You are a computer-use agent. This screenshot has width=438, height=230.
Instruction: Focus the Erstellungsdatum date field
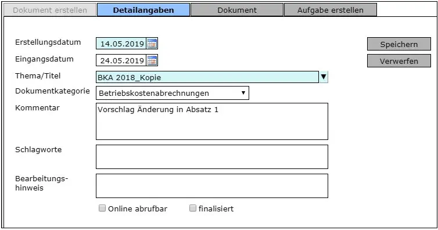(x=121, y=44)
